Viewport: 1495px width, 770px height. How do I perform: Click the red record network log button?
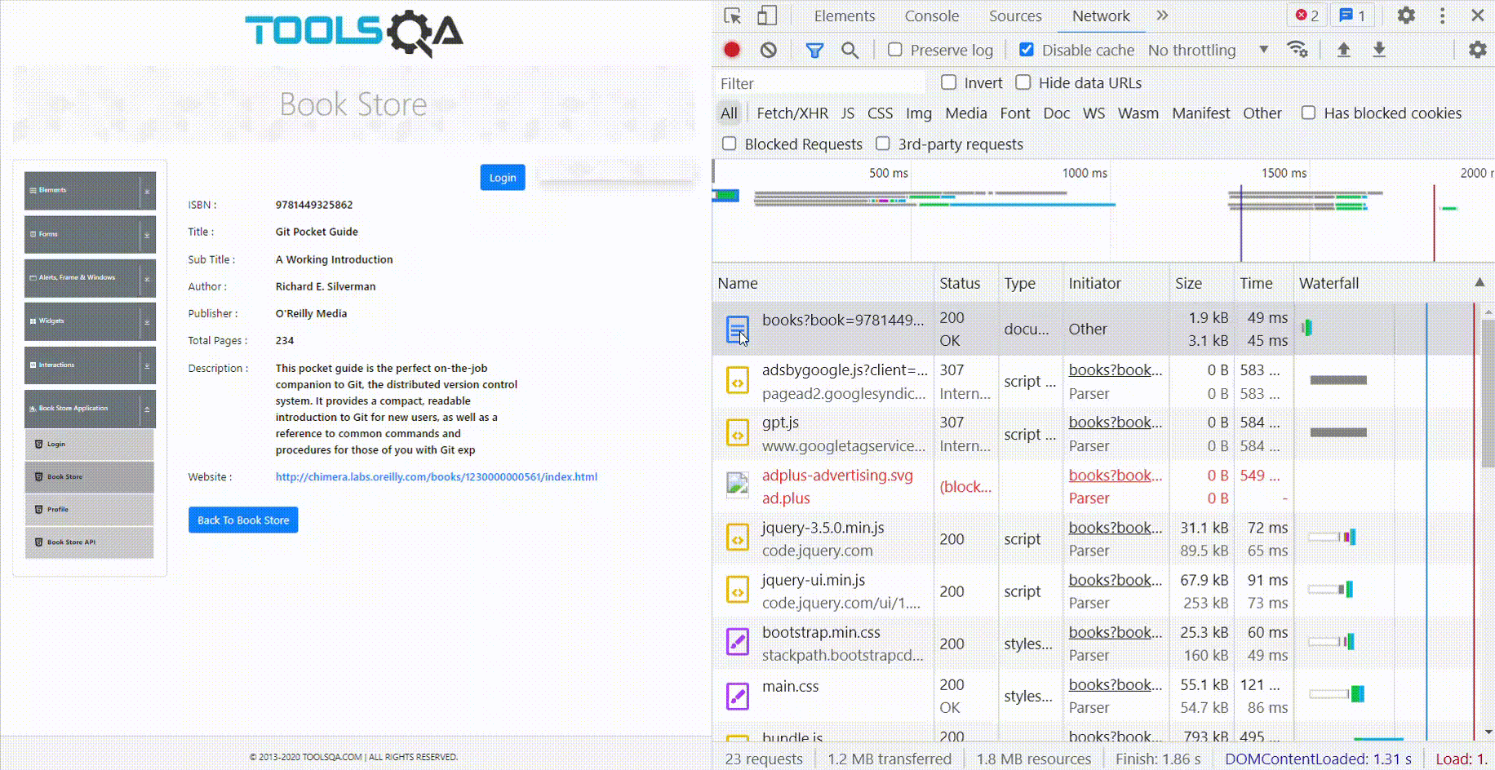[732, 50]
